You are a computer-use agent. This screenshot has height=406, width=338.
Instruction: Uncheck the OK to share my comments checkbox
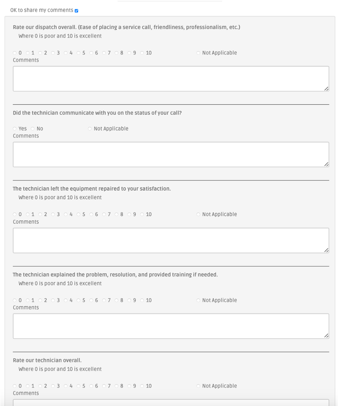[x=76, y=11]
